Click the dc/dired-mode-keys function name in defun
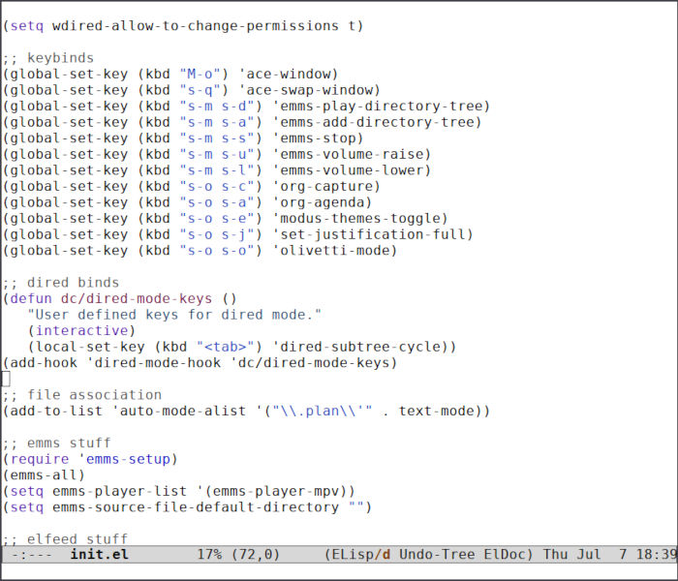 [137, 298]
